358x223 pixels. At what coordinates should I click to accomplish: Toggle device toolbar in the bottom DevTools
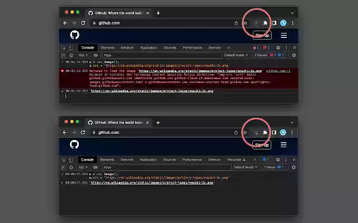(x=71, y=160)
